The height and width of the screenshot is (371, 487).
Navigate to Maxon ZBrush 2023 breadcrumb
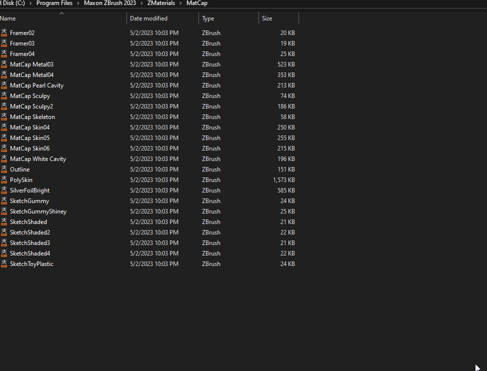(110, 3)
